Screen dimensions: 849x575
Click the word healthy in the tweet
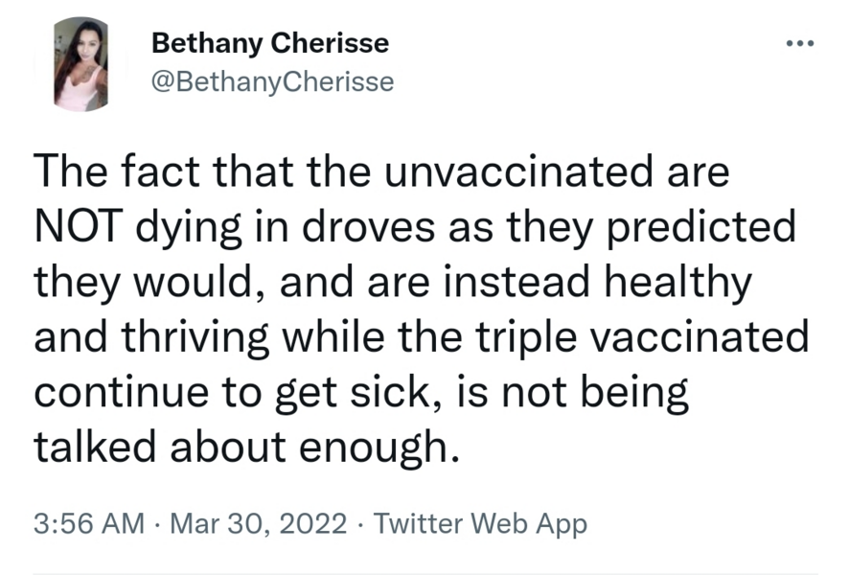tap(678, 283)
